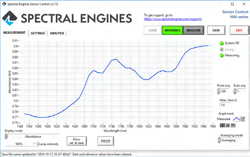
Task: Select the graph zoom magnifier tool
Action: click(228, 126)
